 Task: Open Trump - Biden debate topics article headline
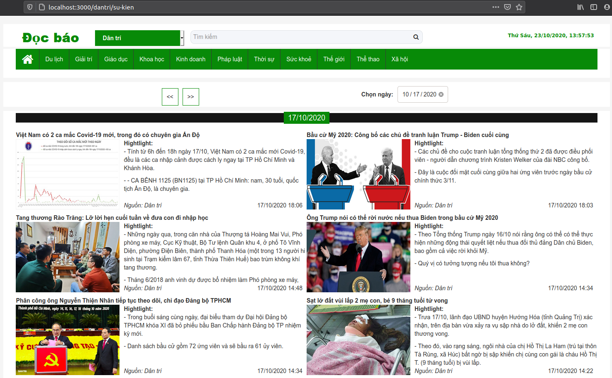pos(408,135)
